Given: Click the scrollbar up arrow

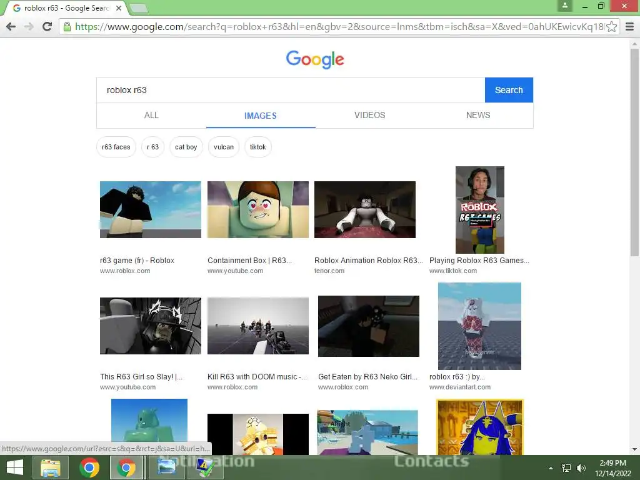Looking at the screenshot, I should 634,43.
